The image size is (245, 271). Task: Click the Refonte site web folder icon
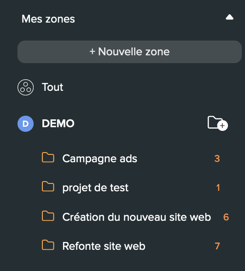48,245
